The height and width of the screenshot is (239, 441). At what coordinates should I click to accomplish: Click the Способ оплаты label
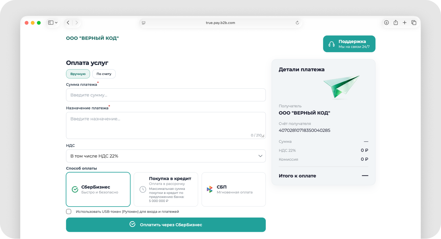(81, 169)
